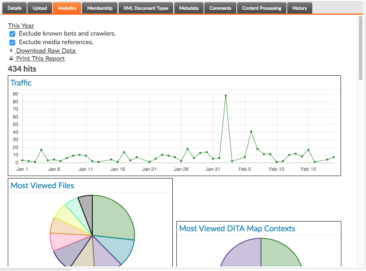
Task: Open the Membership tab
Action: click(100, 8)
